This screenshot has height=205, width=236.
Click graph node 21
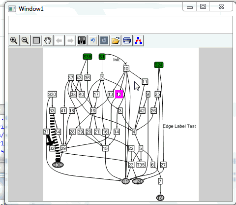tap(97, 132)
